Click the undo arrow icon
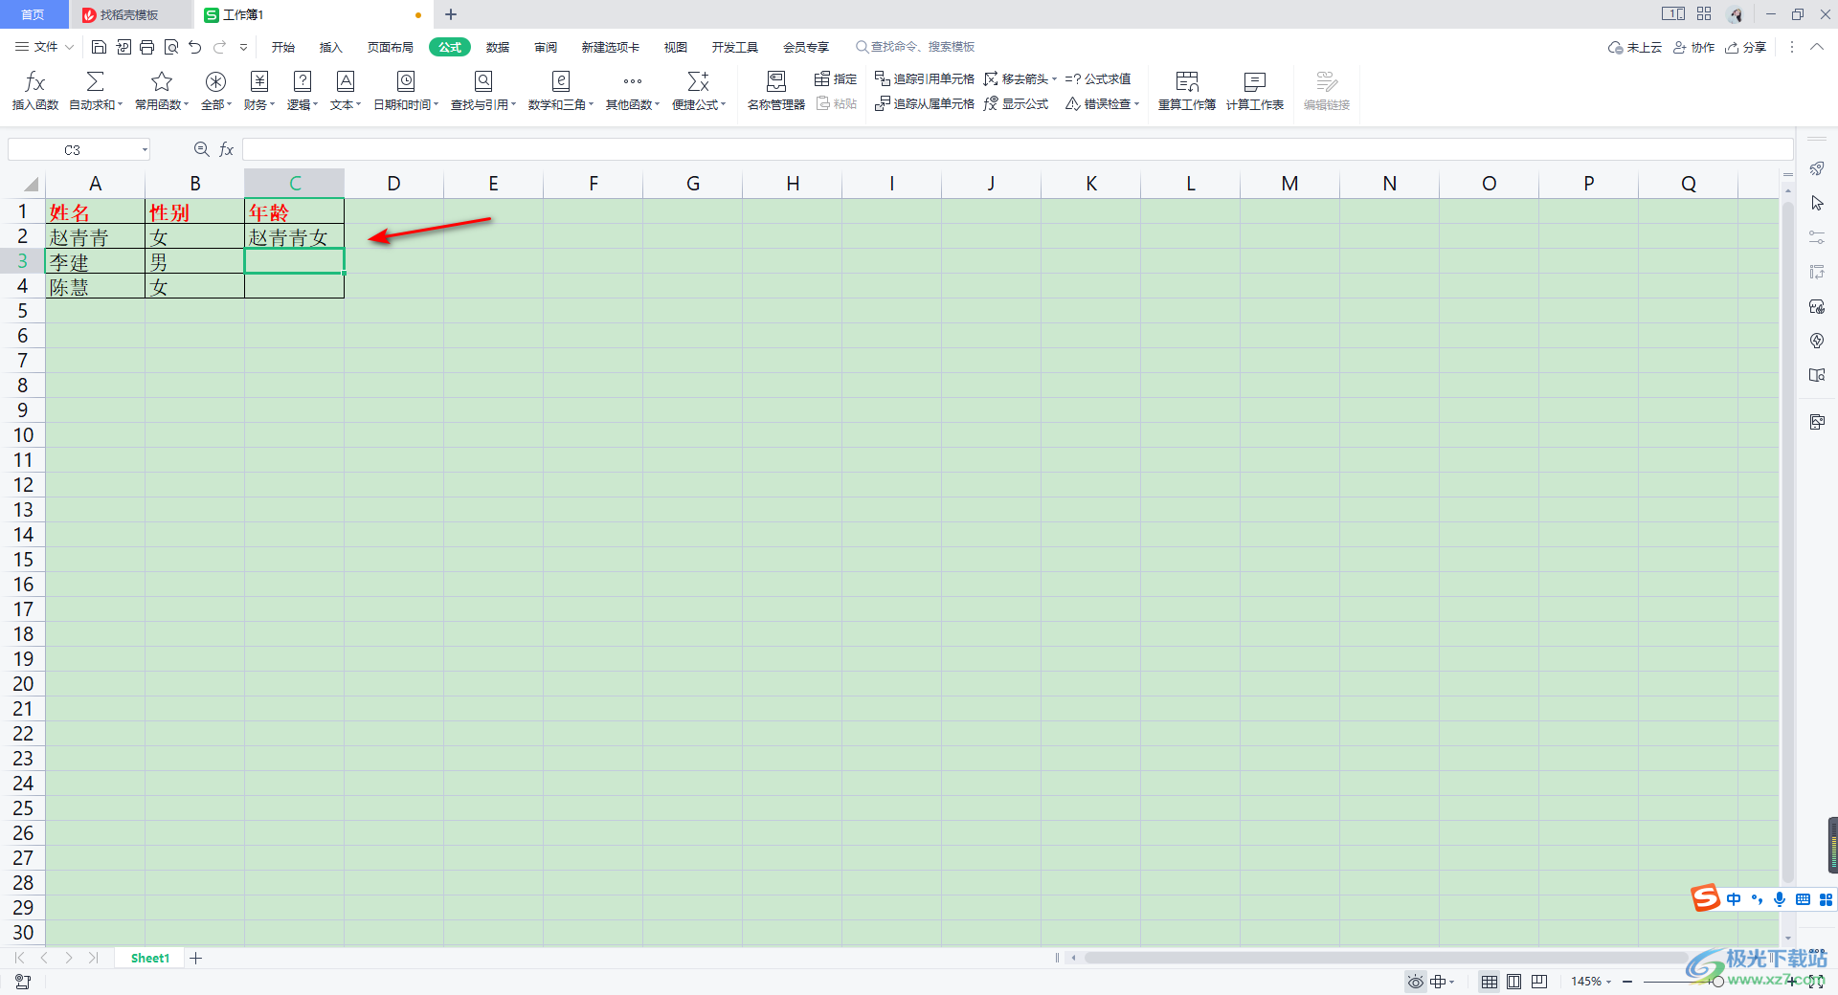Screen dimensions: 1838x995 point(195,47)
